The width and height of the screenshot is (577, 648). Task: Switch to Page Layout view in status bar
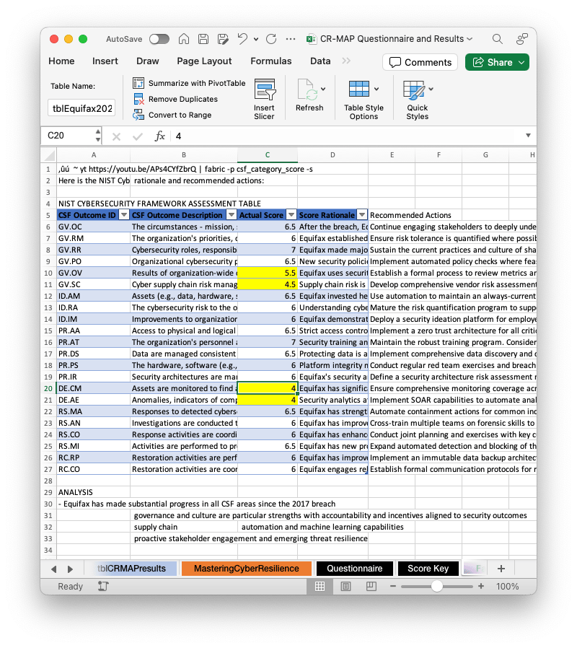point(345,586)
